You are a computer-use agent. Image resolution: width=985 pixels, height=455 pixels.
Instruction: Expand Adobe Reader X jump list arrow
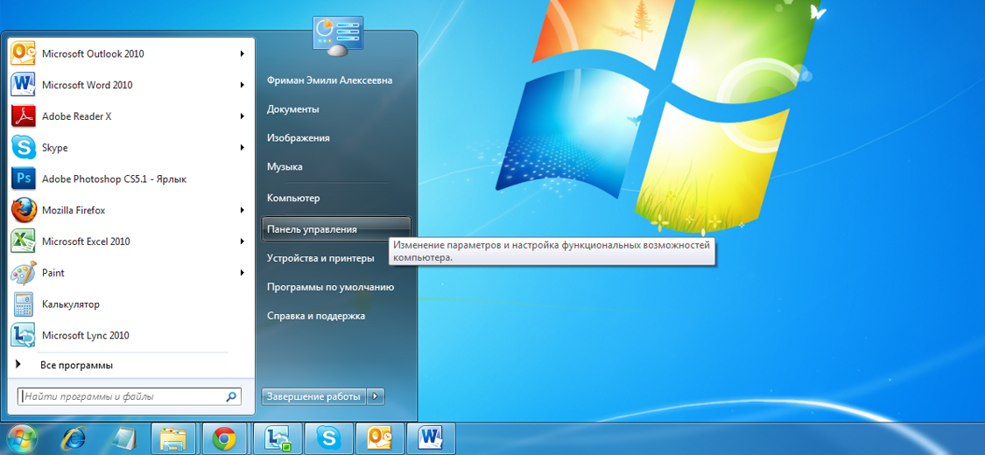pyautogui.click(x=242, y=116)
